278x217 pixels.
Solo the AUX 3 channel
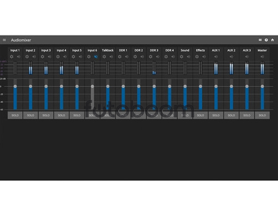pos(247,115)
